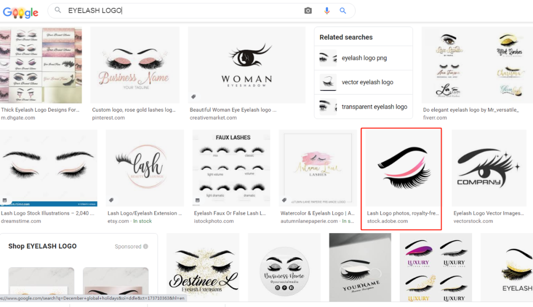Open fiverr elegant eyelash logo image
533x307 pixels.
477,65
